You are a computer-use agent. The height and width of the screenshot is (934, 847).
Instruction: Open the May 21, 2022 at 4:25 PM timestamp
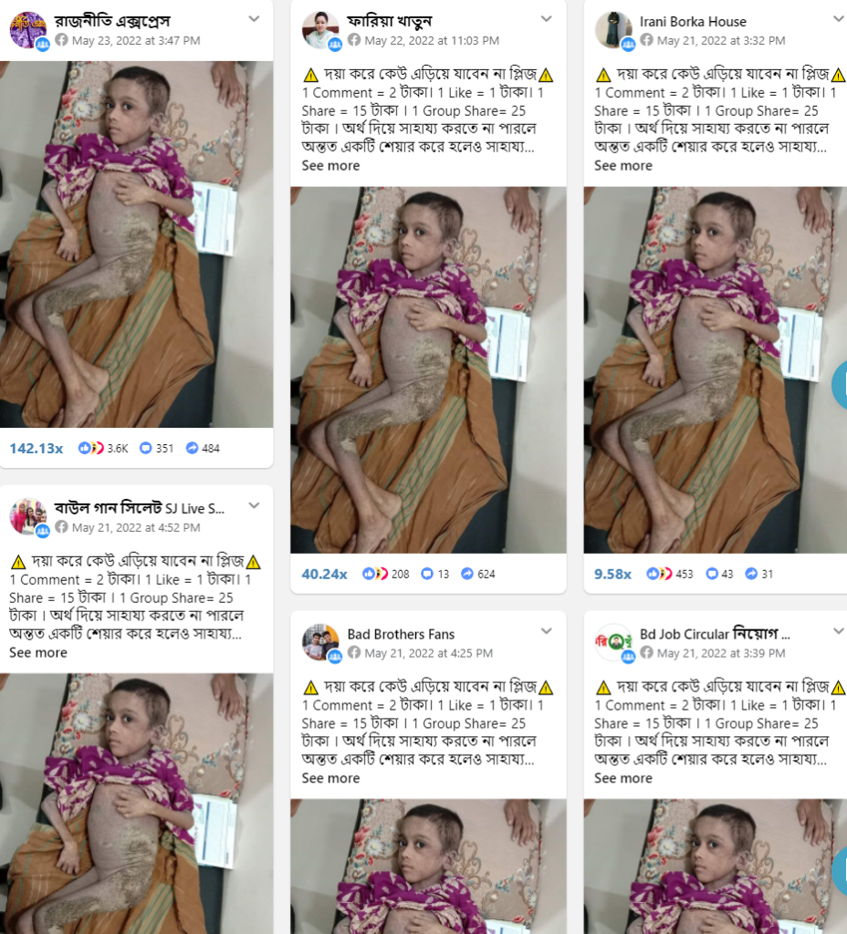click(x=429, y=653)
